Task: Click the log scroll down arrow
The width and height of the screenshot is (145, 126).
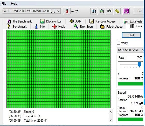Action: pyautogui.click(x=111, y=120)
